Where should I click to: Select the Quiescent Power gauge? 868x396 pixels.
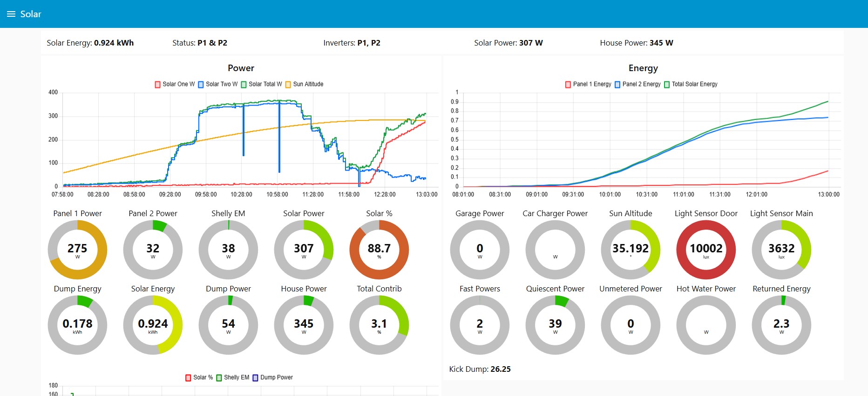(555, 325)
